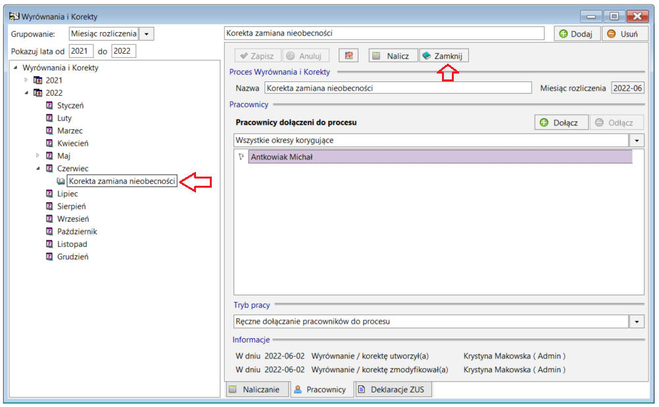
Task: Minimize the Wyrównania i Korekty window
Action: [x=591, y=16]
